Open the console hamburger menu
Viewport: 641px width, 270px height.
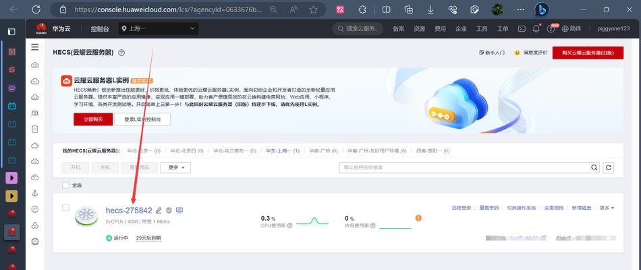[x=35, y=47]
